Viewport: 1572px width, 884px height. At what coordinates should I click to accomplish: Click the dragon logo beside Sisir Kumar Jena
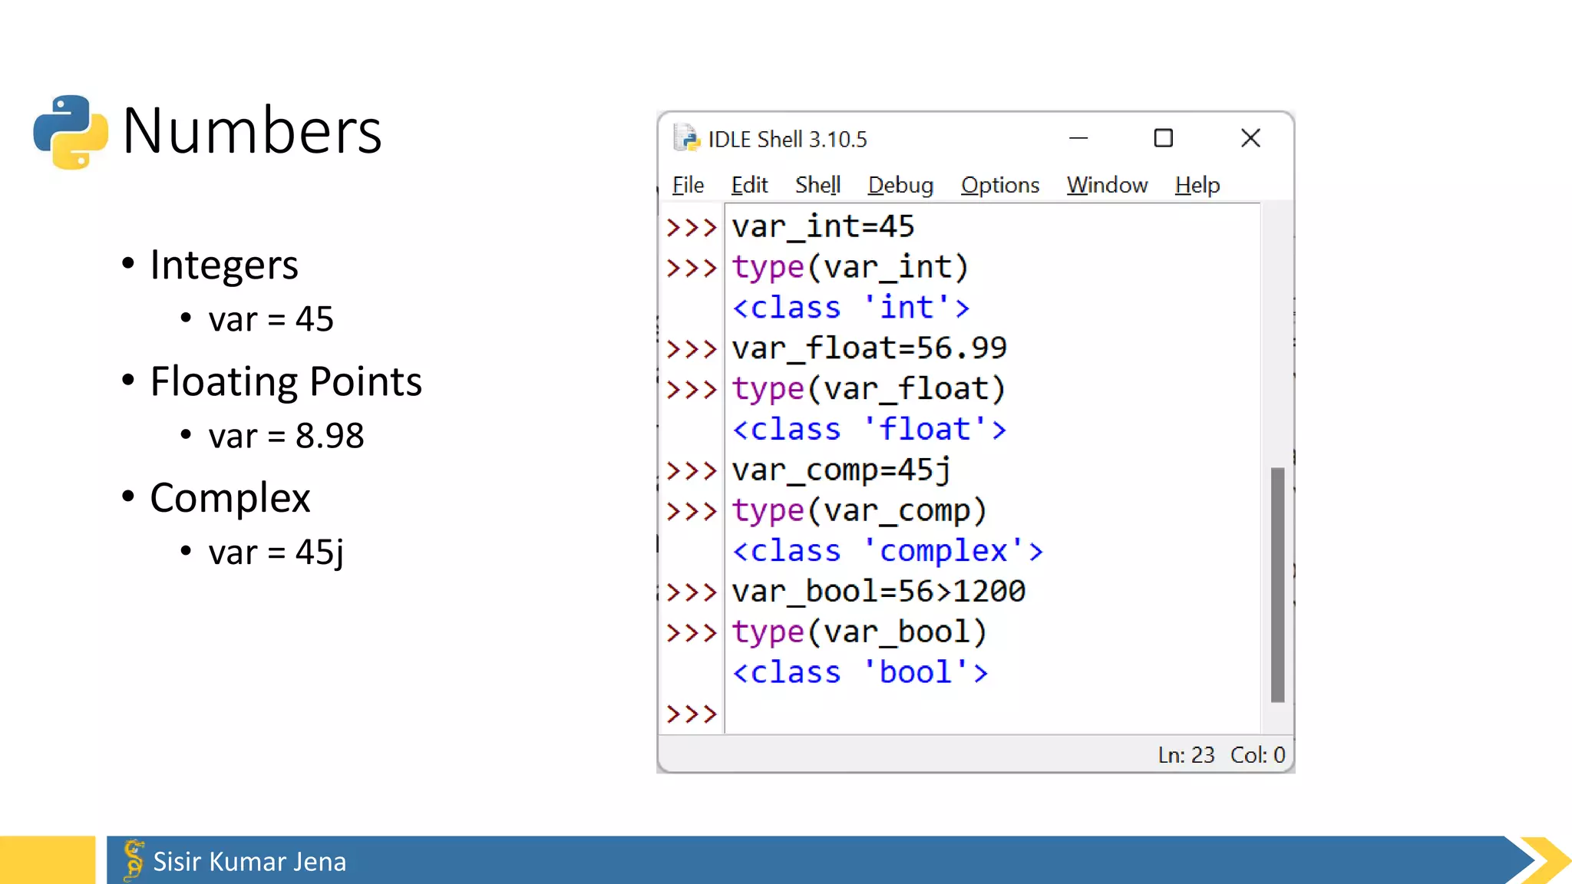[x=134, y=859]
